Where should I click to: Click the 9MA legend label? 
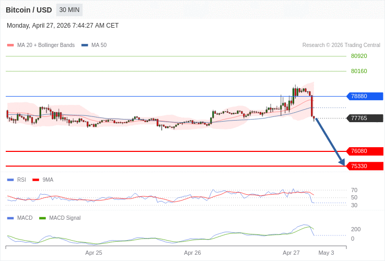48,180
